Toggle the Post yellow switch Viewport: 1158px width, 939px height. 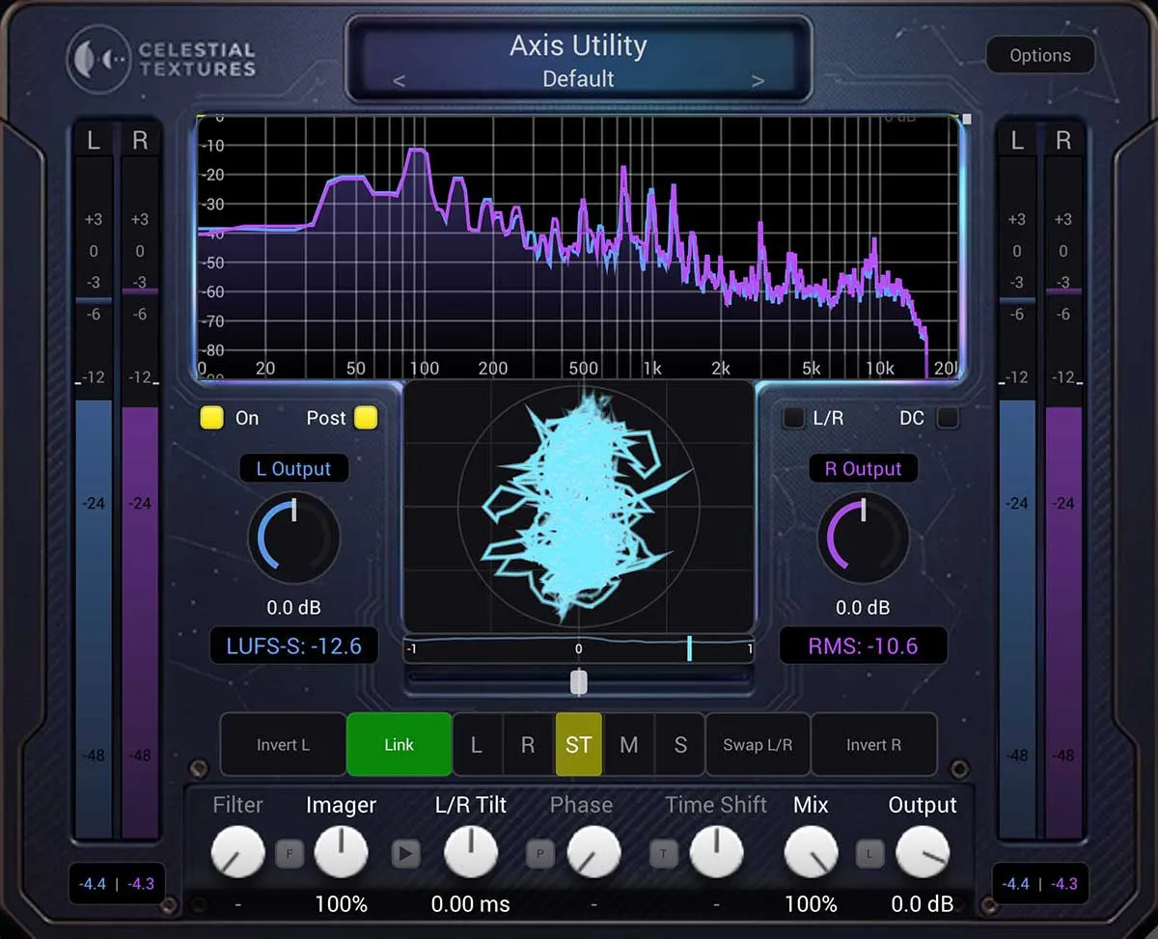click(366, 418)
